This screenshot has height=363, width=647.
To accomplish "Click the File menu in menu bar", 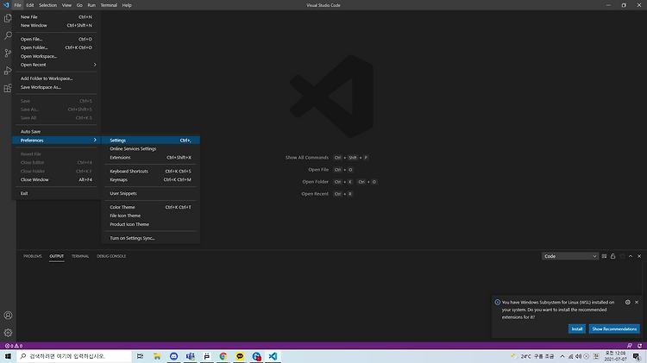I will pos(17,5).
